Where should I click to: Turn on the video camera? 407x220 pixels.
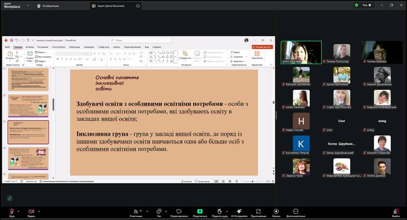31,212
